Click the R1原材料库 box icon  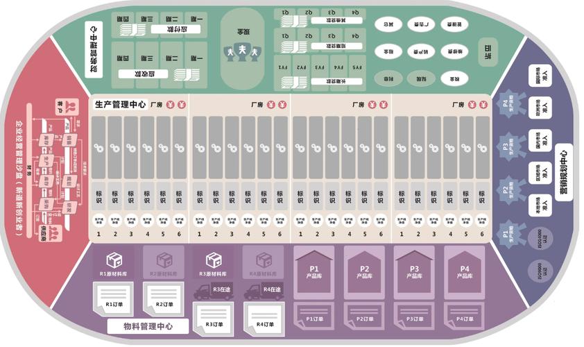[114, 260]
